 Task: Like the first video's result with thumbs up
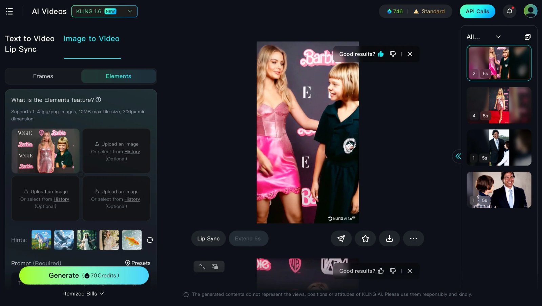pyautogui.click(x=381, y=54)
